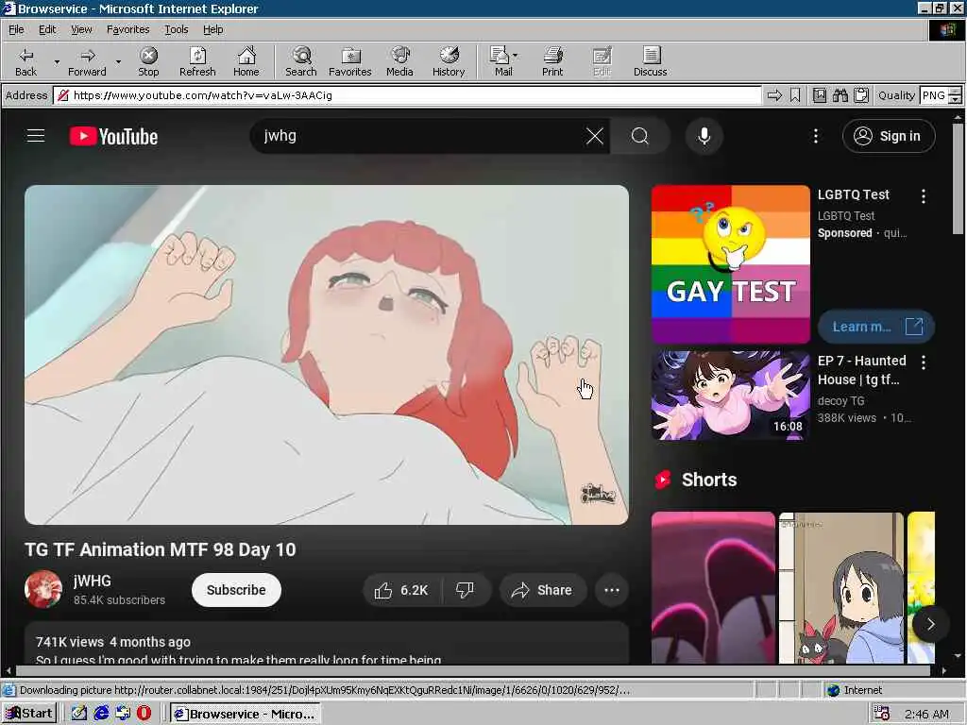Screen dimensions: 967x725
Task: Click the Mail toolbar icon
Action: click(500, 62)
